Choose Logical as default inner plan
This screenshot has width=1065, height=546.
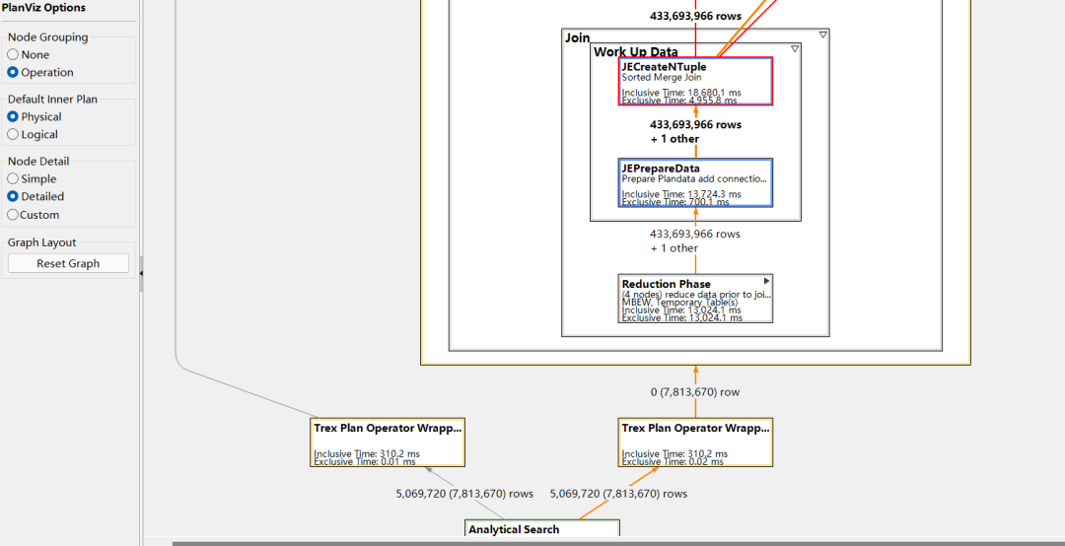(33, 134)
